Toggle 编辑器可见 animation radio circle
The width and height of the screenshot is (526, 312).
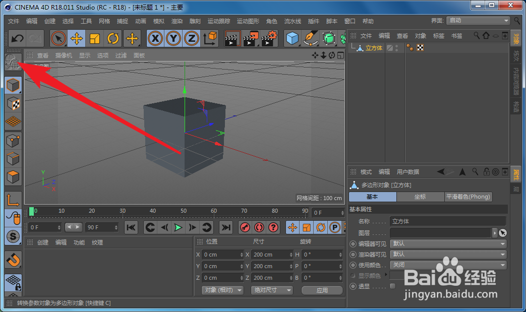tap(353, 243)
